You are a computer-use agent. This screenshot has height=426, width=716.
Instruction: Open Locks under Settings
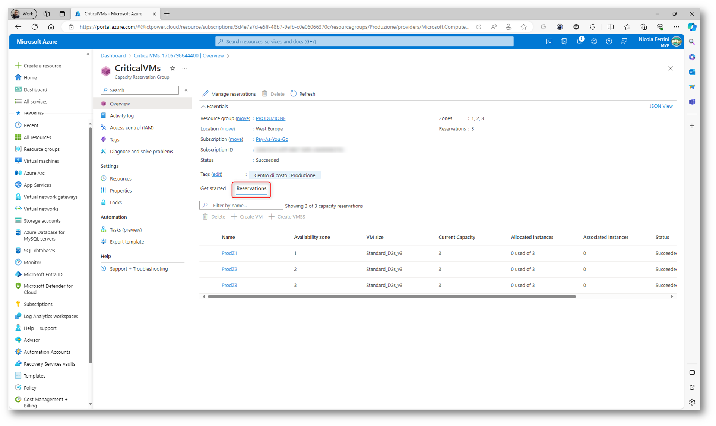pyautogui.click(x=115, y=203)
